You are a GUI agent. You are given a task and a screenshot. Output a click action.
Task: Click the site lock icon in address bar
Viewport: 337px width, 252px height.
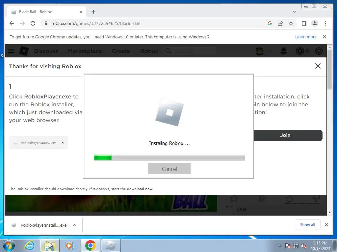pyautogui.click(x=46, y=23)
